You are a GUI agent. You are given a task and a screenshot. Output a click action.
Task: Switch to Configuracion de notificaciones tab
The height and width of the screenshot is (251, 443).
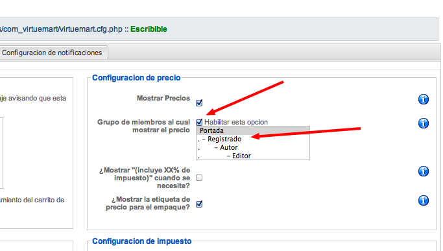(x=53, y=53)
